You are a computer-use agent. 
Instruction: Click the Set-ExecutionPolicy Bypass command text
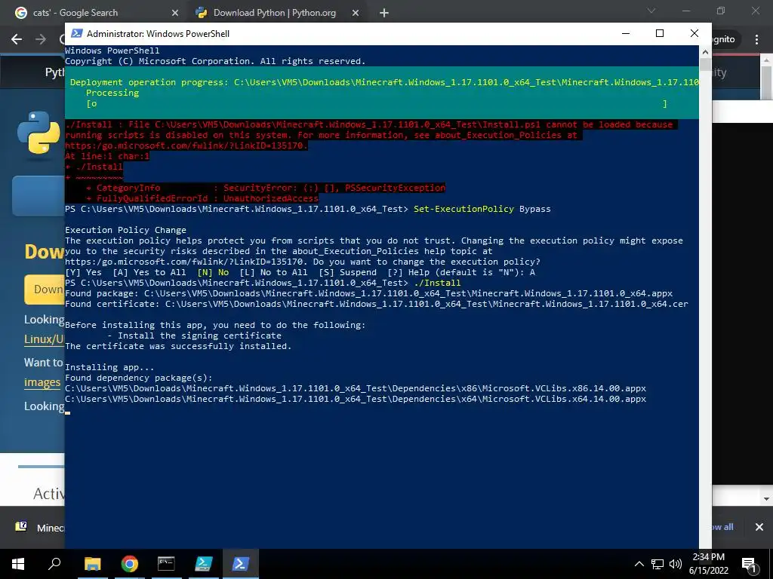482,209
